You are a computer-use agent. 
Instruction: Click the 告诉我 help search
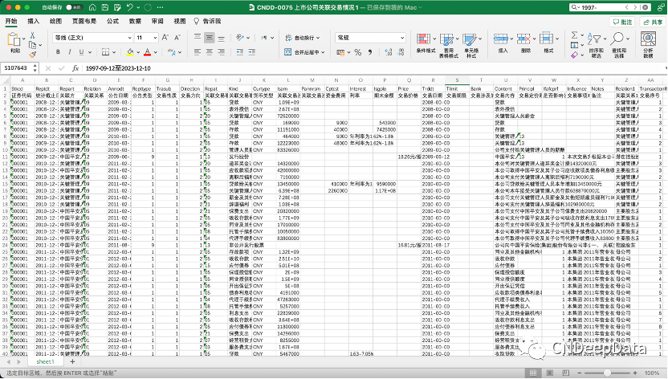[207, 21]
